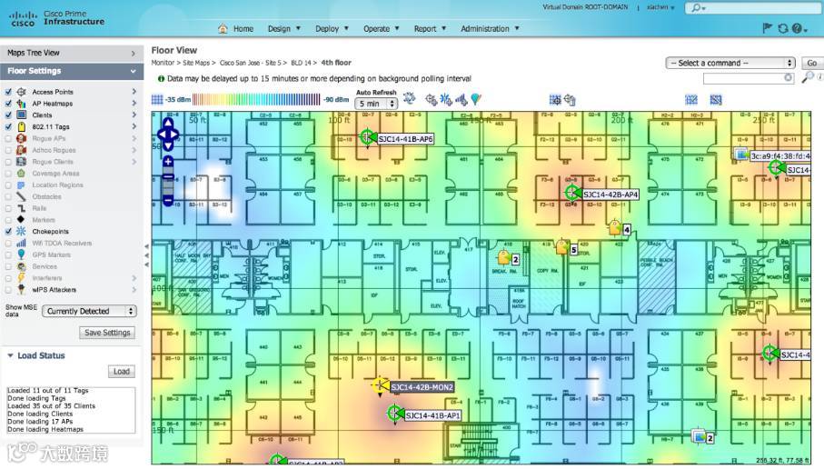Image resolution: width=824 pixels, height=469 pixels.
Task: Expand 802.11 Tags settings arrow
Action: 134,126
